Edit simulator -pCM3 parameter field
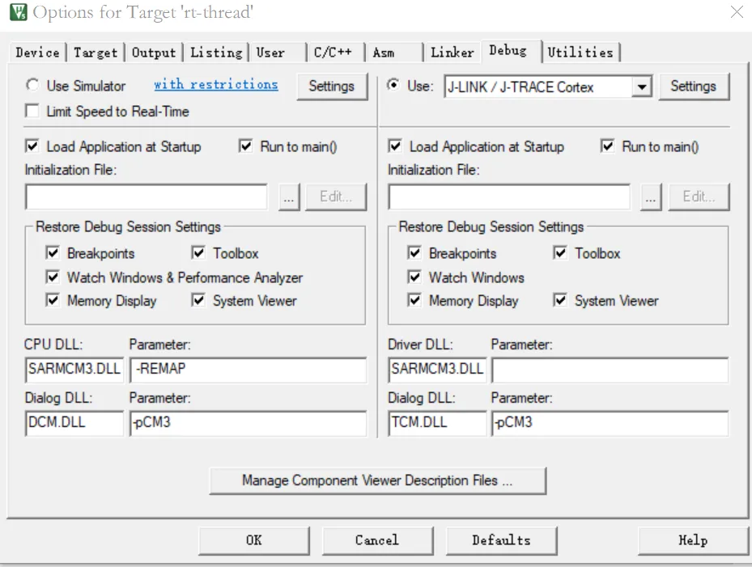This screenshot has height=567, width=752. coord(248,423)
